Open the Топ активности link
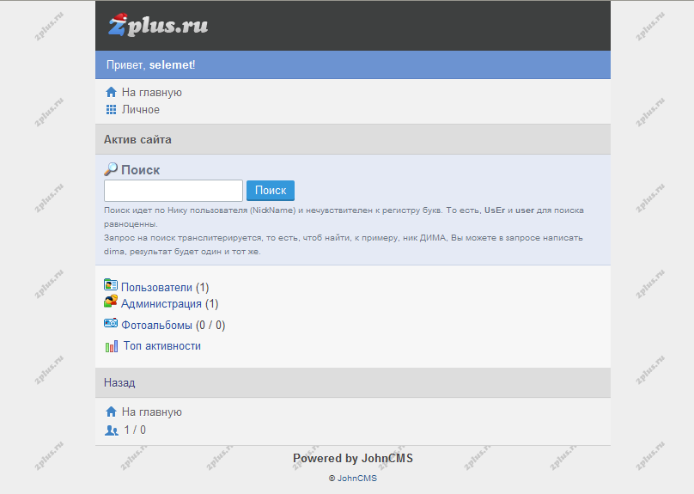This screenshot has height=494, width=694. pyautogui.click(x=162, y=346)
